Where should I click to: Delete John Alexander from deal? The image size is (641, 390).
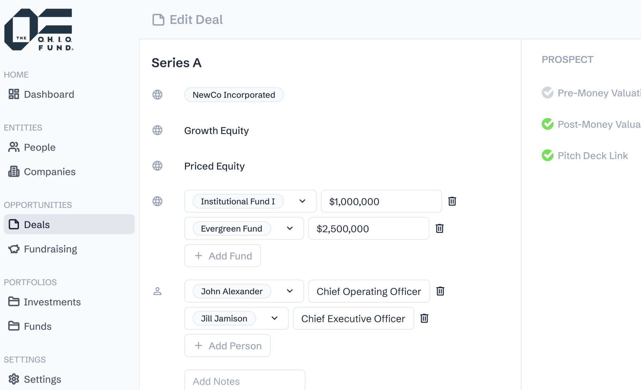(440, 291)
